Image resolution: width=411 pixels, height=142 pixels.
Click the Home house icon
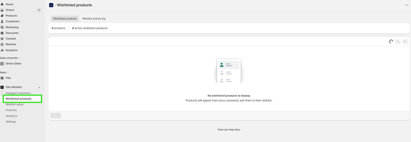pyautogui.click(x=2, y=4)
